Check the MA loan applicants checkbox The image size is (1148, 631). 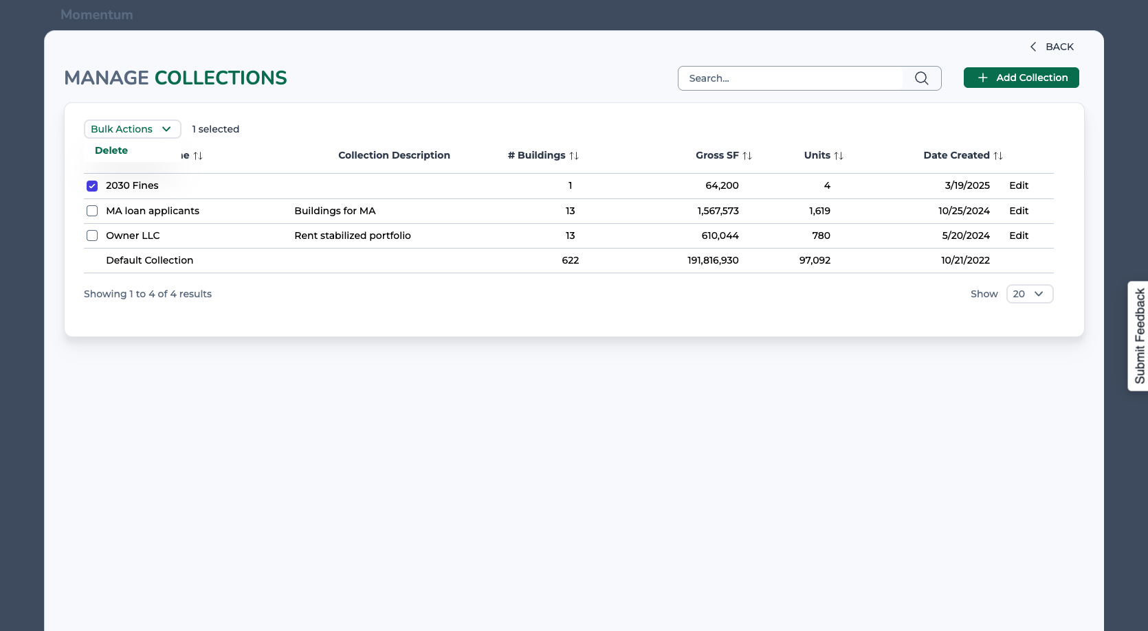coord(92,211)
